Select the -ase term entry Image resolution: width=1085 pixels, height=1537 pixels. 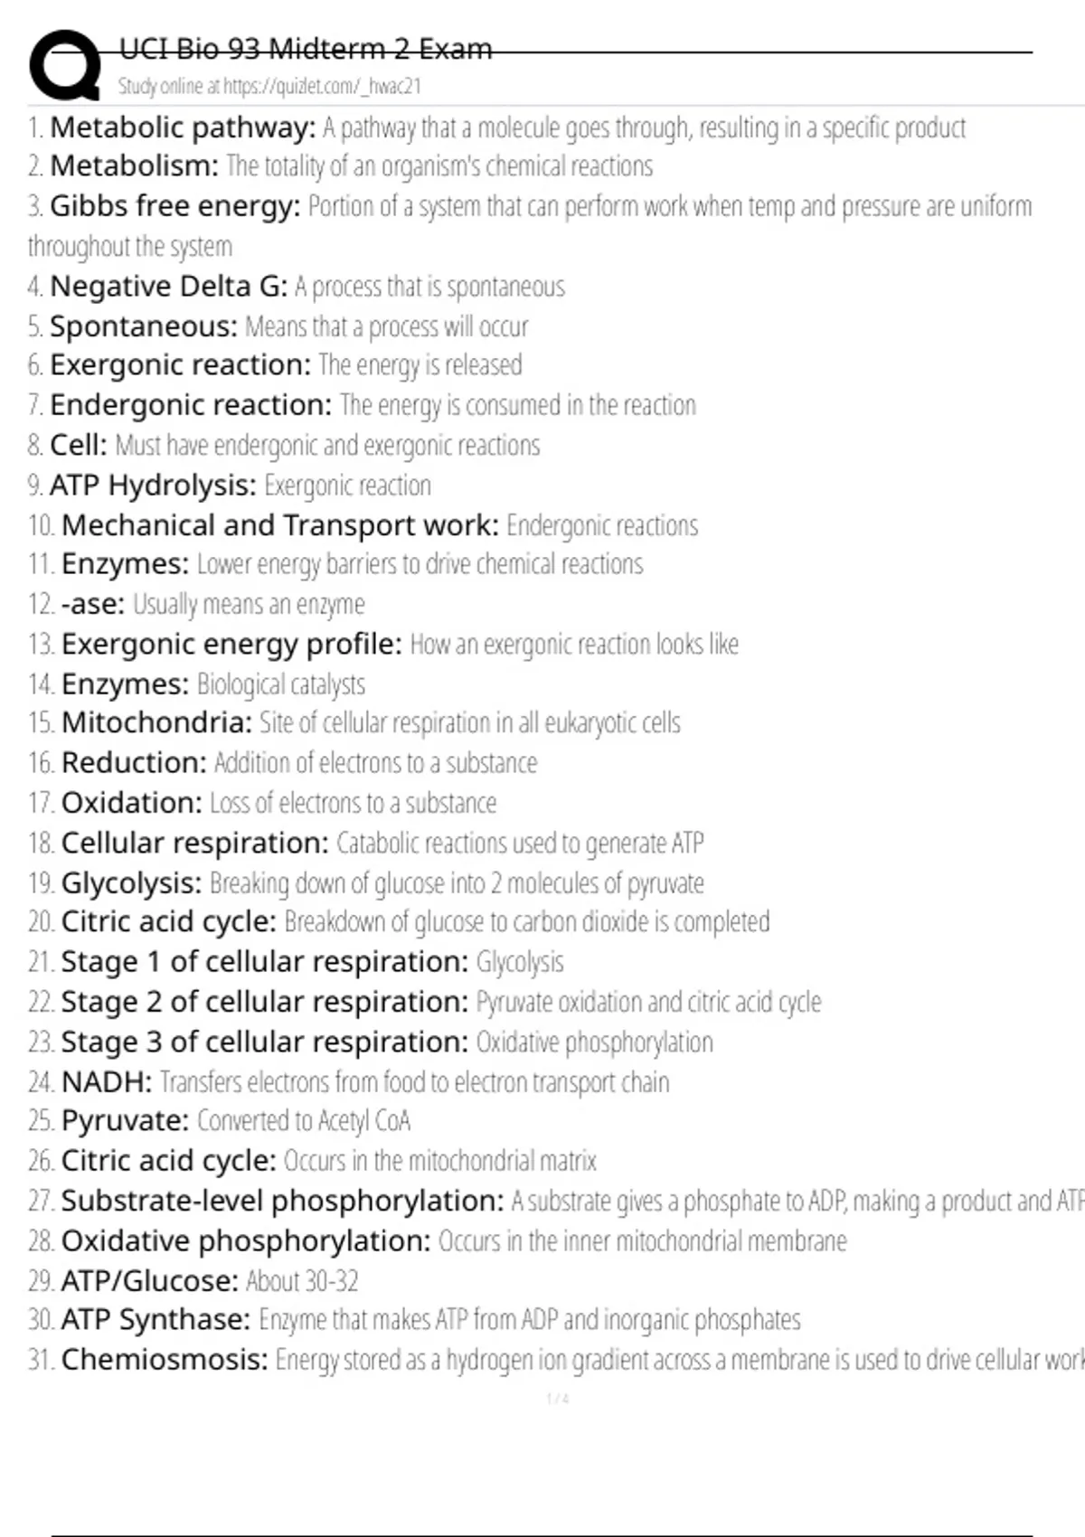pos(92,604)
